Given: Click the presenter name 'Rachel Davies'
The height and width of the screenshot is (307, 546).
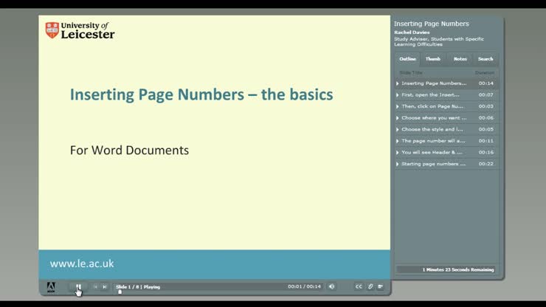Looking at the screenshot, I should [x=412, y=32].
